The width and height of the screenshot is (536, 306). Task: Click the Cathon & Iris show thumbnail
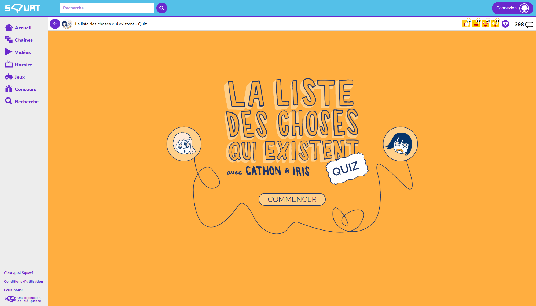(67, 24)
